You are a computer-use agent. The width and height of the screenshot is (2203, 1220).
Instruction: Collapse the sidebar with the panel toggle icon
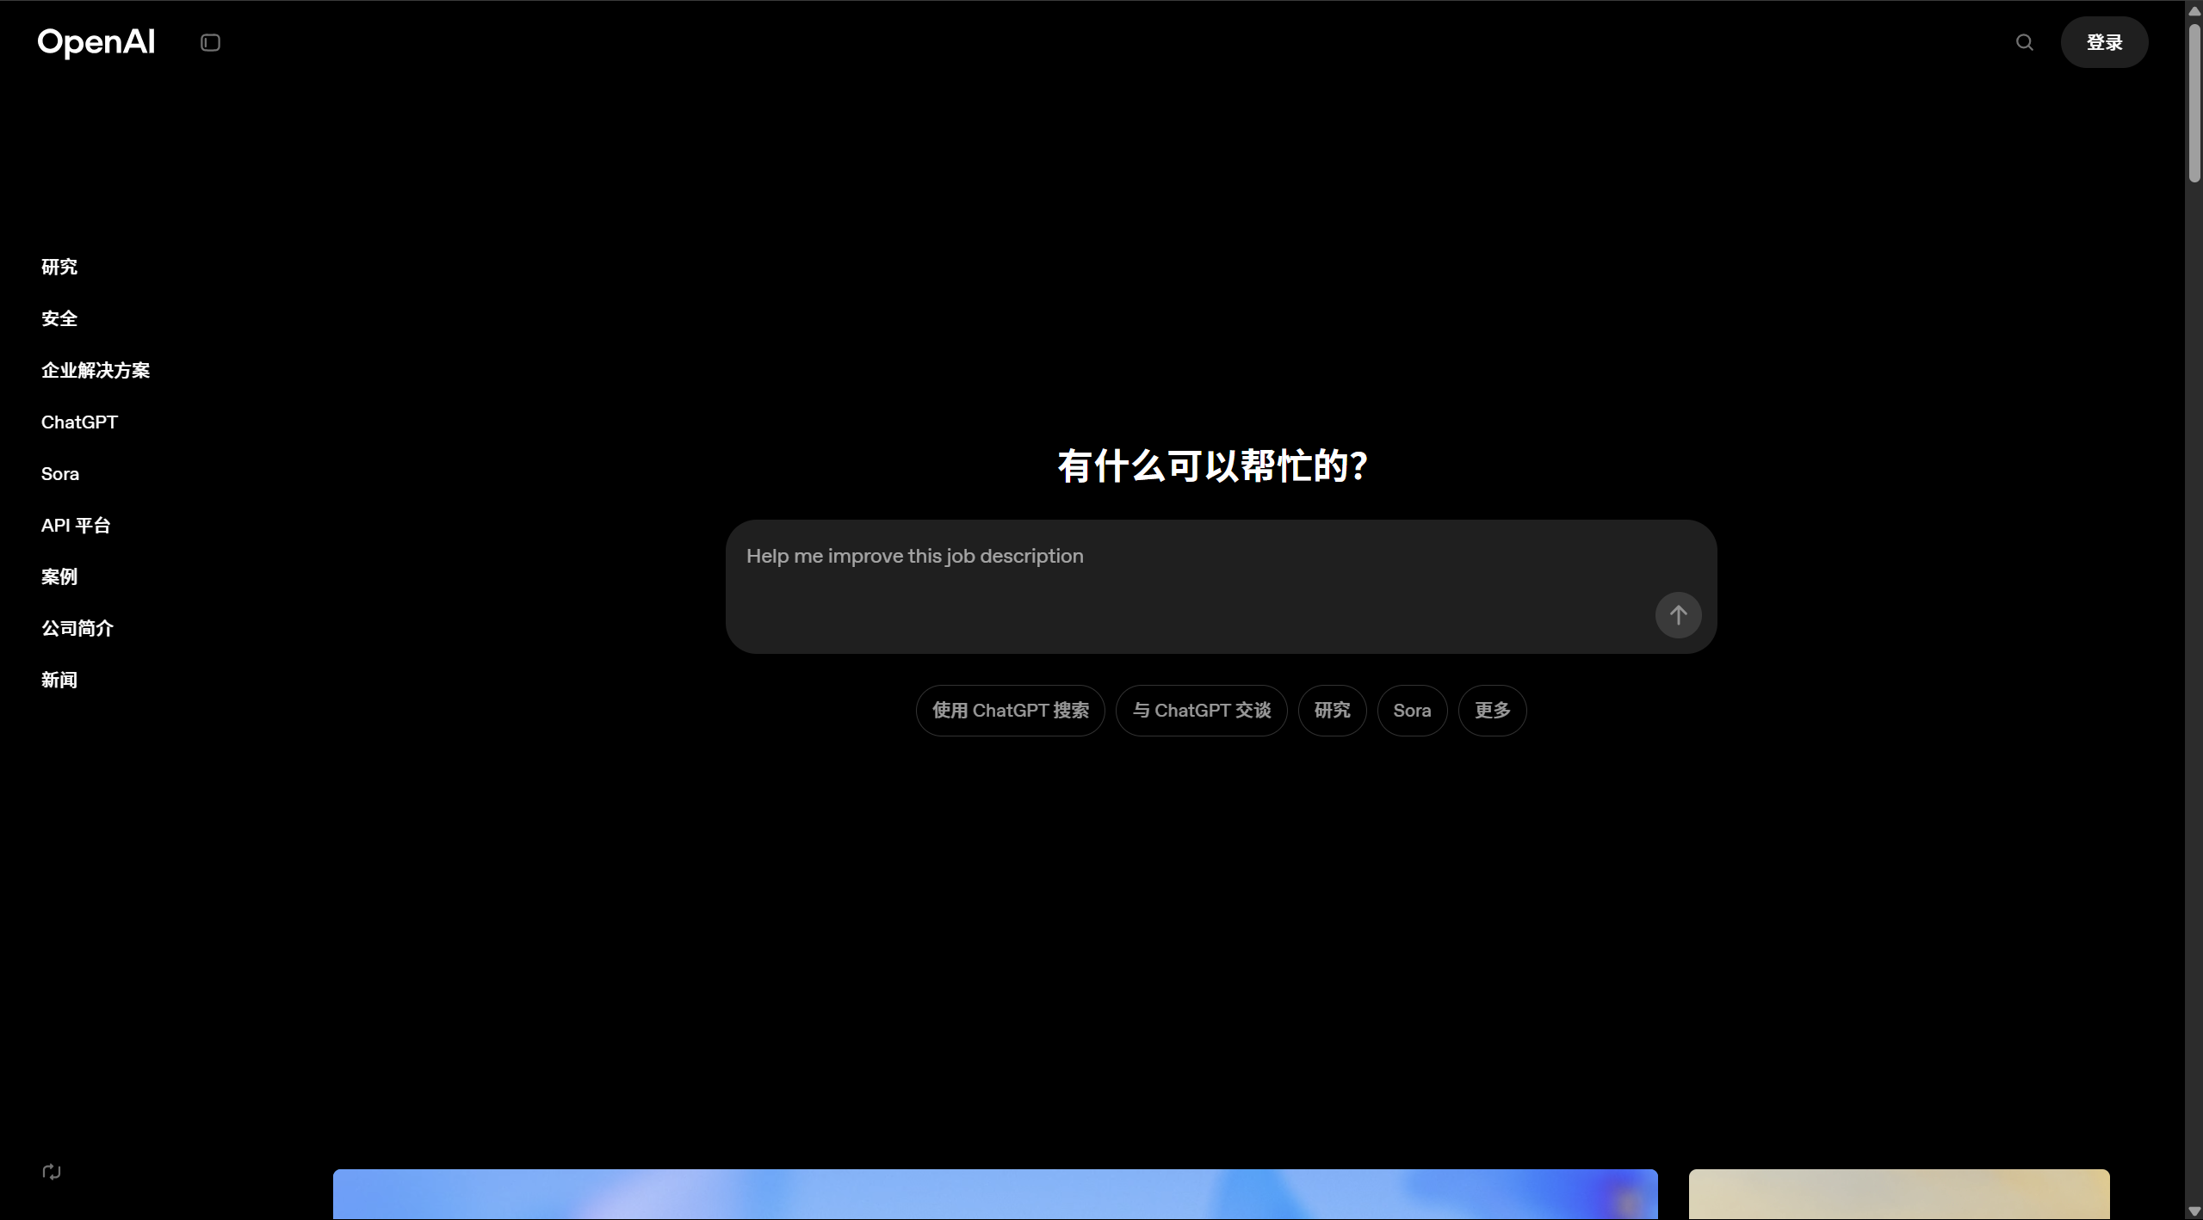pyautogui.click(x=210, y=42)
